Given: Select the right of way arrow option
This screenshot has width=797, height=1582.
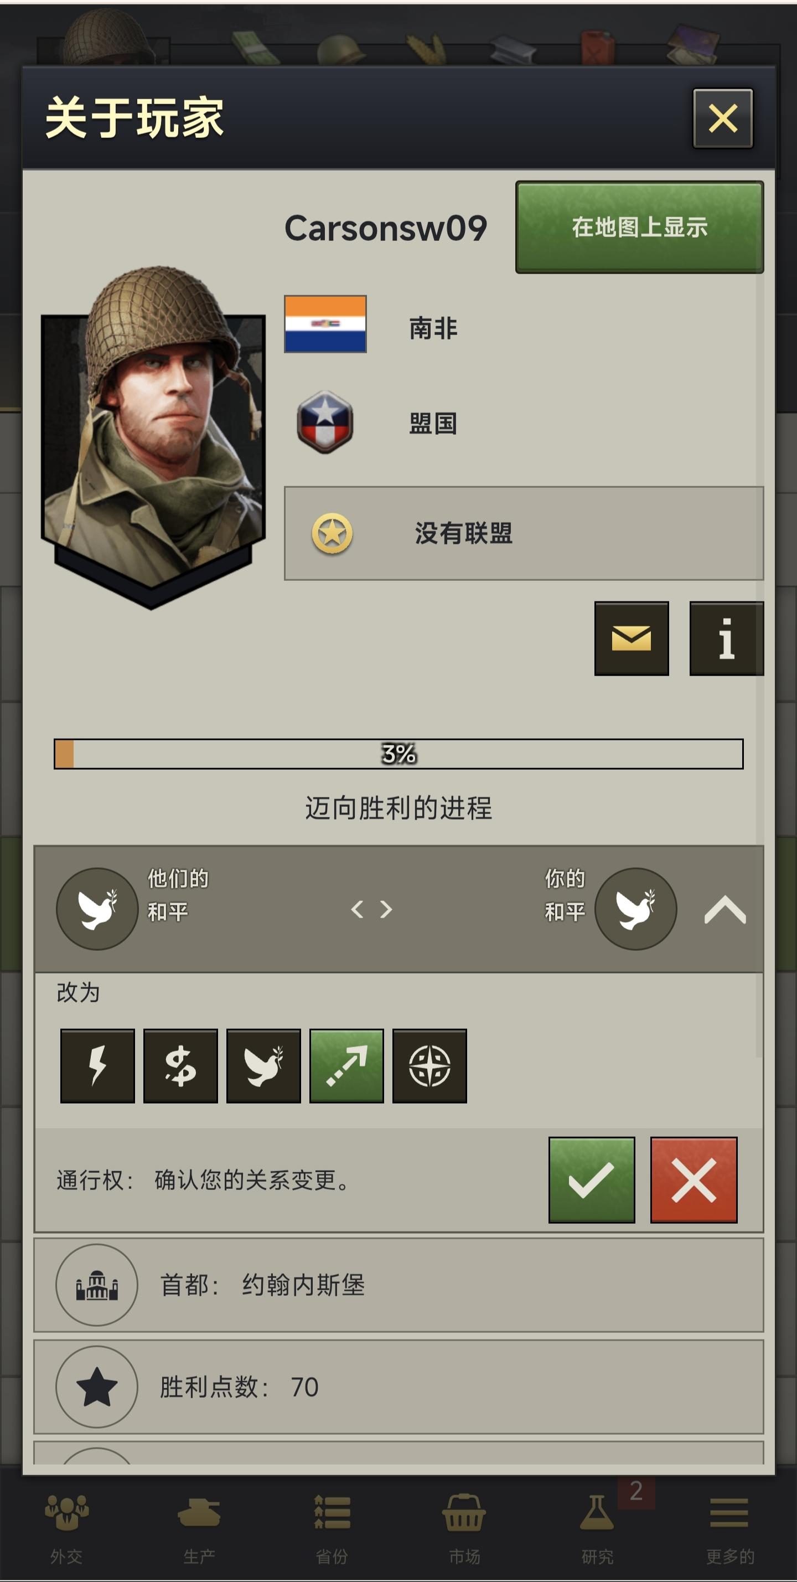Looking at the screenshot, I should (x=346, y=1065).
